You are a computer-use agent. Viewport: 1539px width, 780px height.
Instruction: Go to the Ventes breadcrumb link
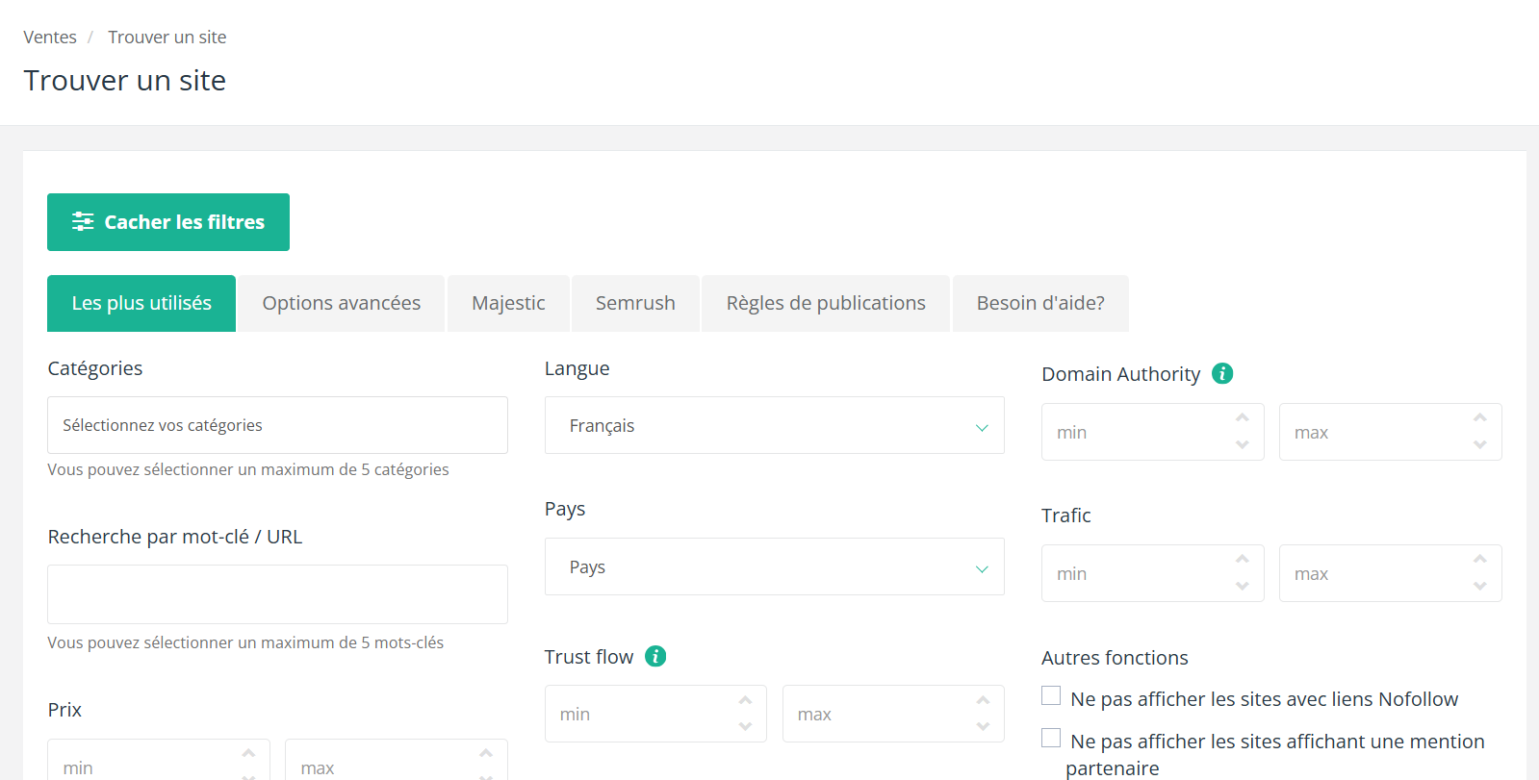tap(50, 38)
